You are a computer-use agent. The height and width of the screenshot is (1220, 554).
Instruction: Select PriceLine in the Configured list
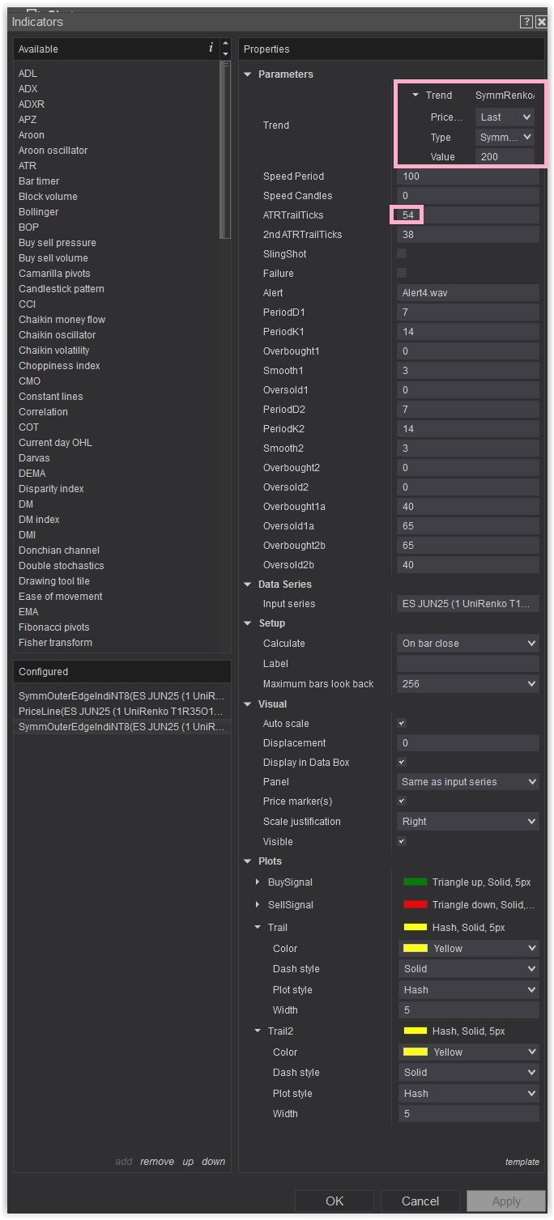pos(120,712)
